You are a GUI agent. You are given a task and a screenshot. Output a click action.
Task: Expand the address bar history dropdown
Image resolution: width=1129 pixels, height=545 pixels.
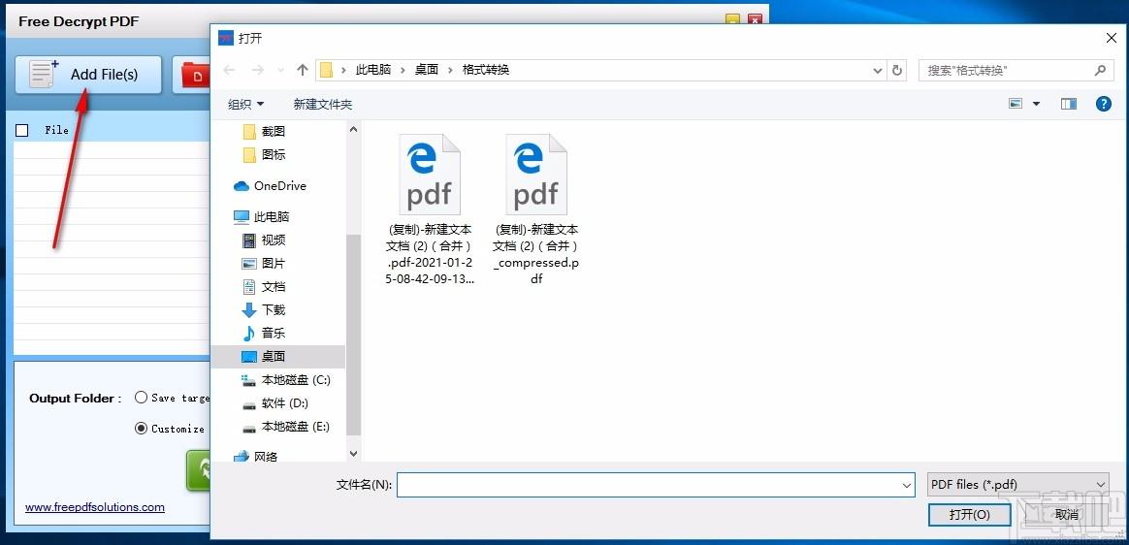[878, 71]
